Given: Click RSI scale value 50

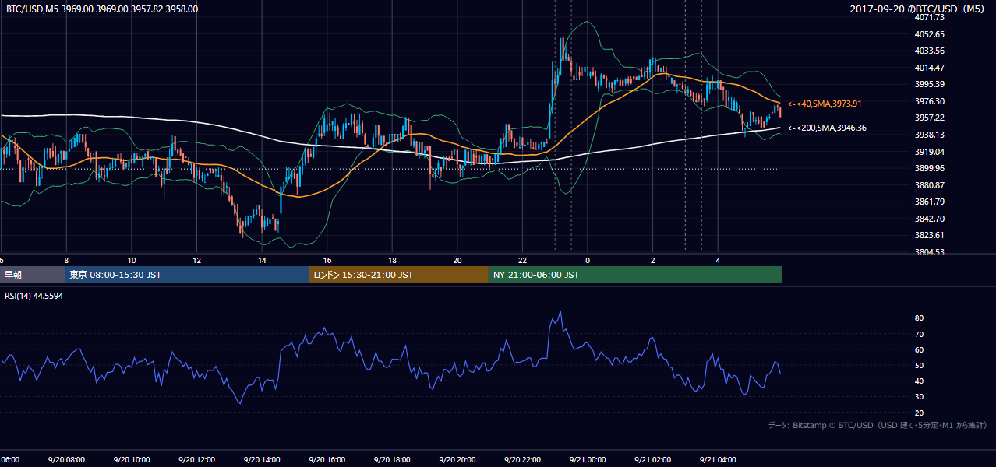Looking at the screenshot, I should click(920, 365).
